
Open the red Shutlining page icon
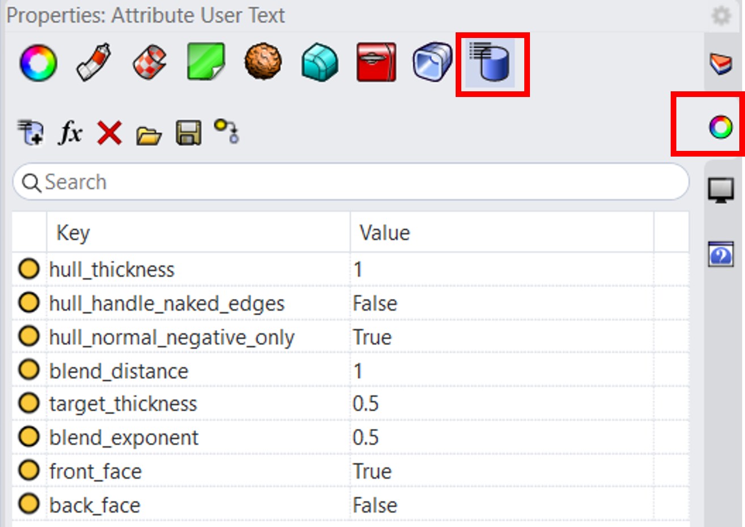coord(376,62)
